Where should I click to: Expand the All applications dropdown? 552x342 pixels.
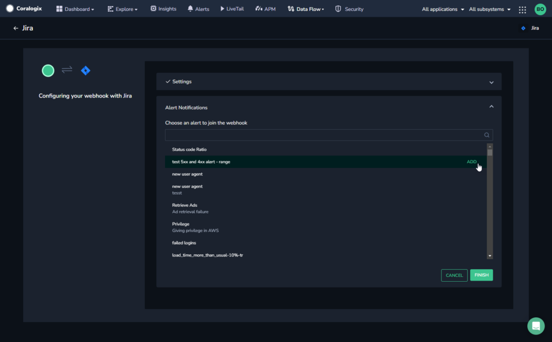click(443, 9)
